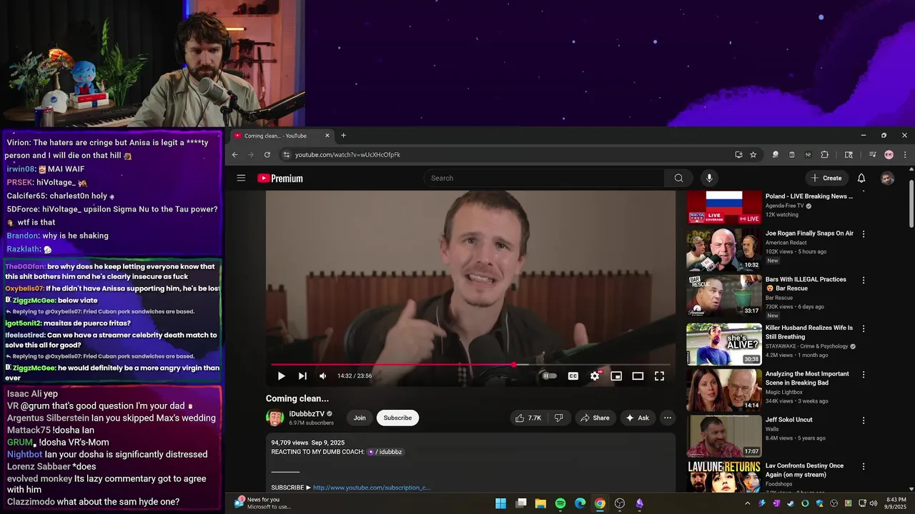The height and width of the screenshot is (514, 915).
Task: Open the taskbar volume control
Action: coord(874,503)
